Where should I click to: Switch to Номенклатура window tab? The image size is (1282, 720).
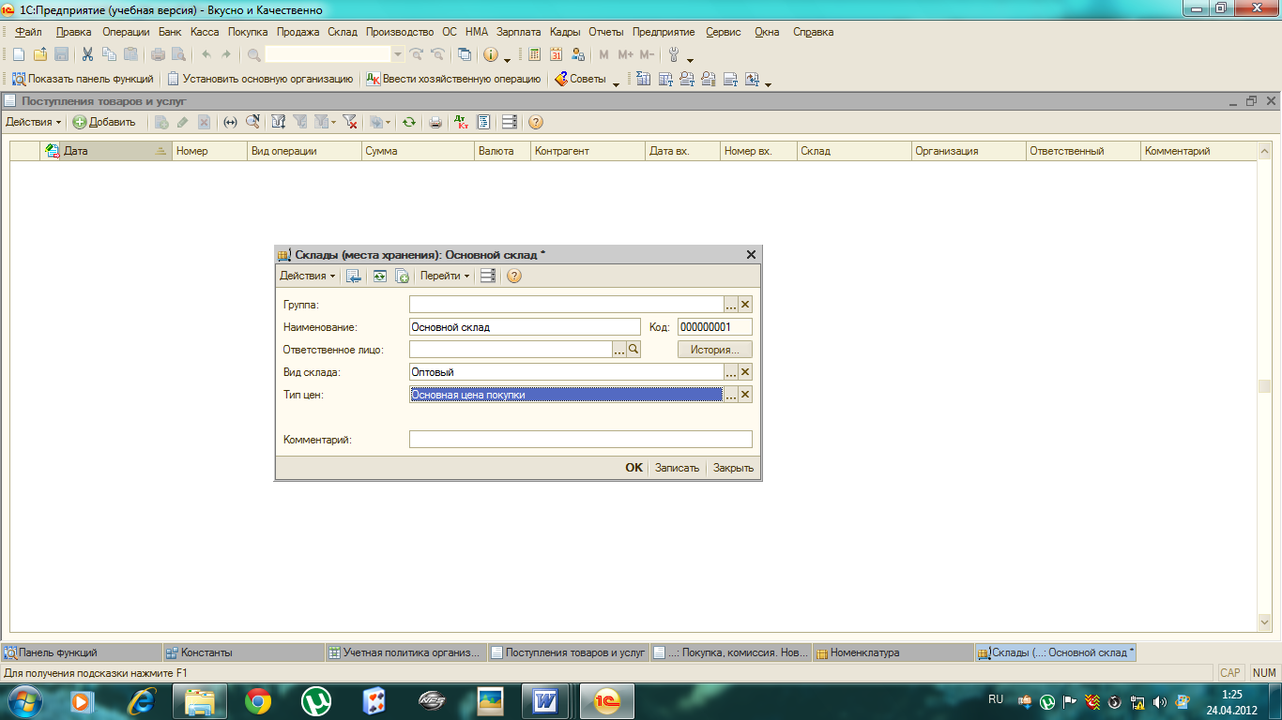click(x=892, y=652)
